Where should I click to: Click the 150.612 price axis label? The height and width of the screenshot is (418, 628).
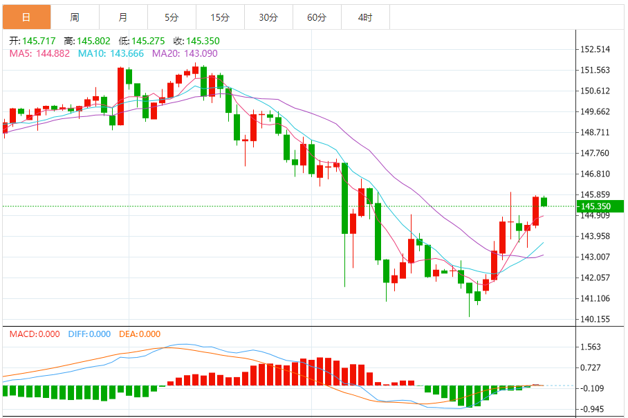595,91
